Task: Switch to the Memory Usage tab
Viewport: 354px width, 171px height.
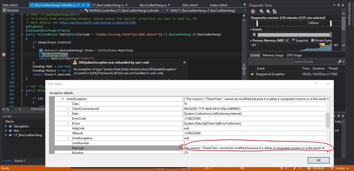Action: (x=273, y=55)
